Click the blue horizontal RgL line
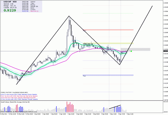The width and height of the screenshot is (168, 115). [x=108, y=75]
